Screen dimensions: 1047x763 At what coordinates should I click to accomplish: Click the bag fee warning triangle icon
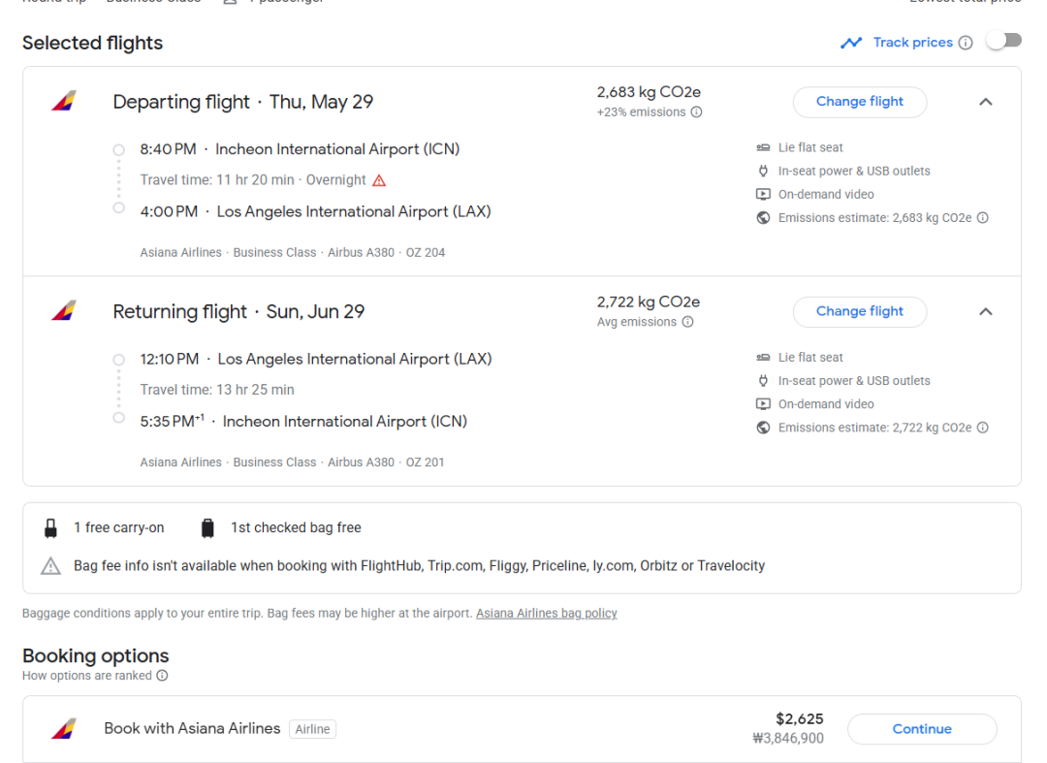pos(50,566)
